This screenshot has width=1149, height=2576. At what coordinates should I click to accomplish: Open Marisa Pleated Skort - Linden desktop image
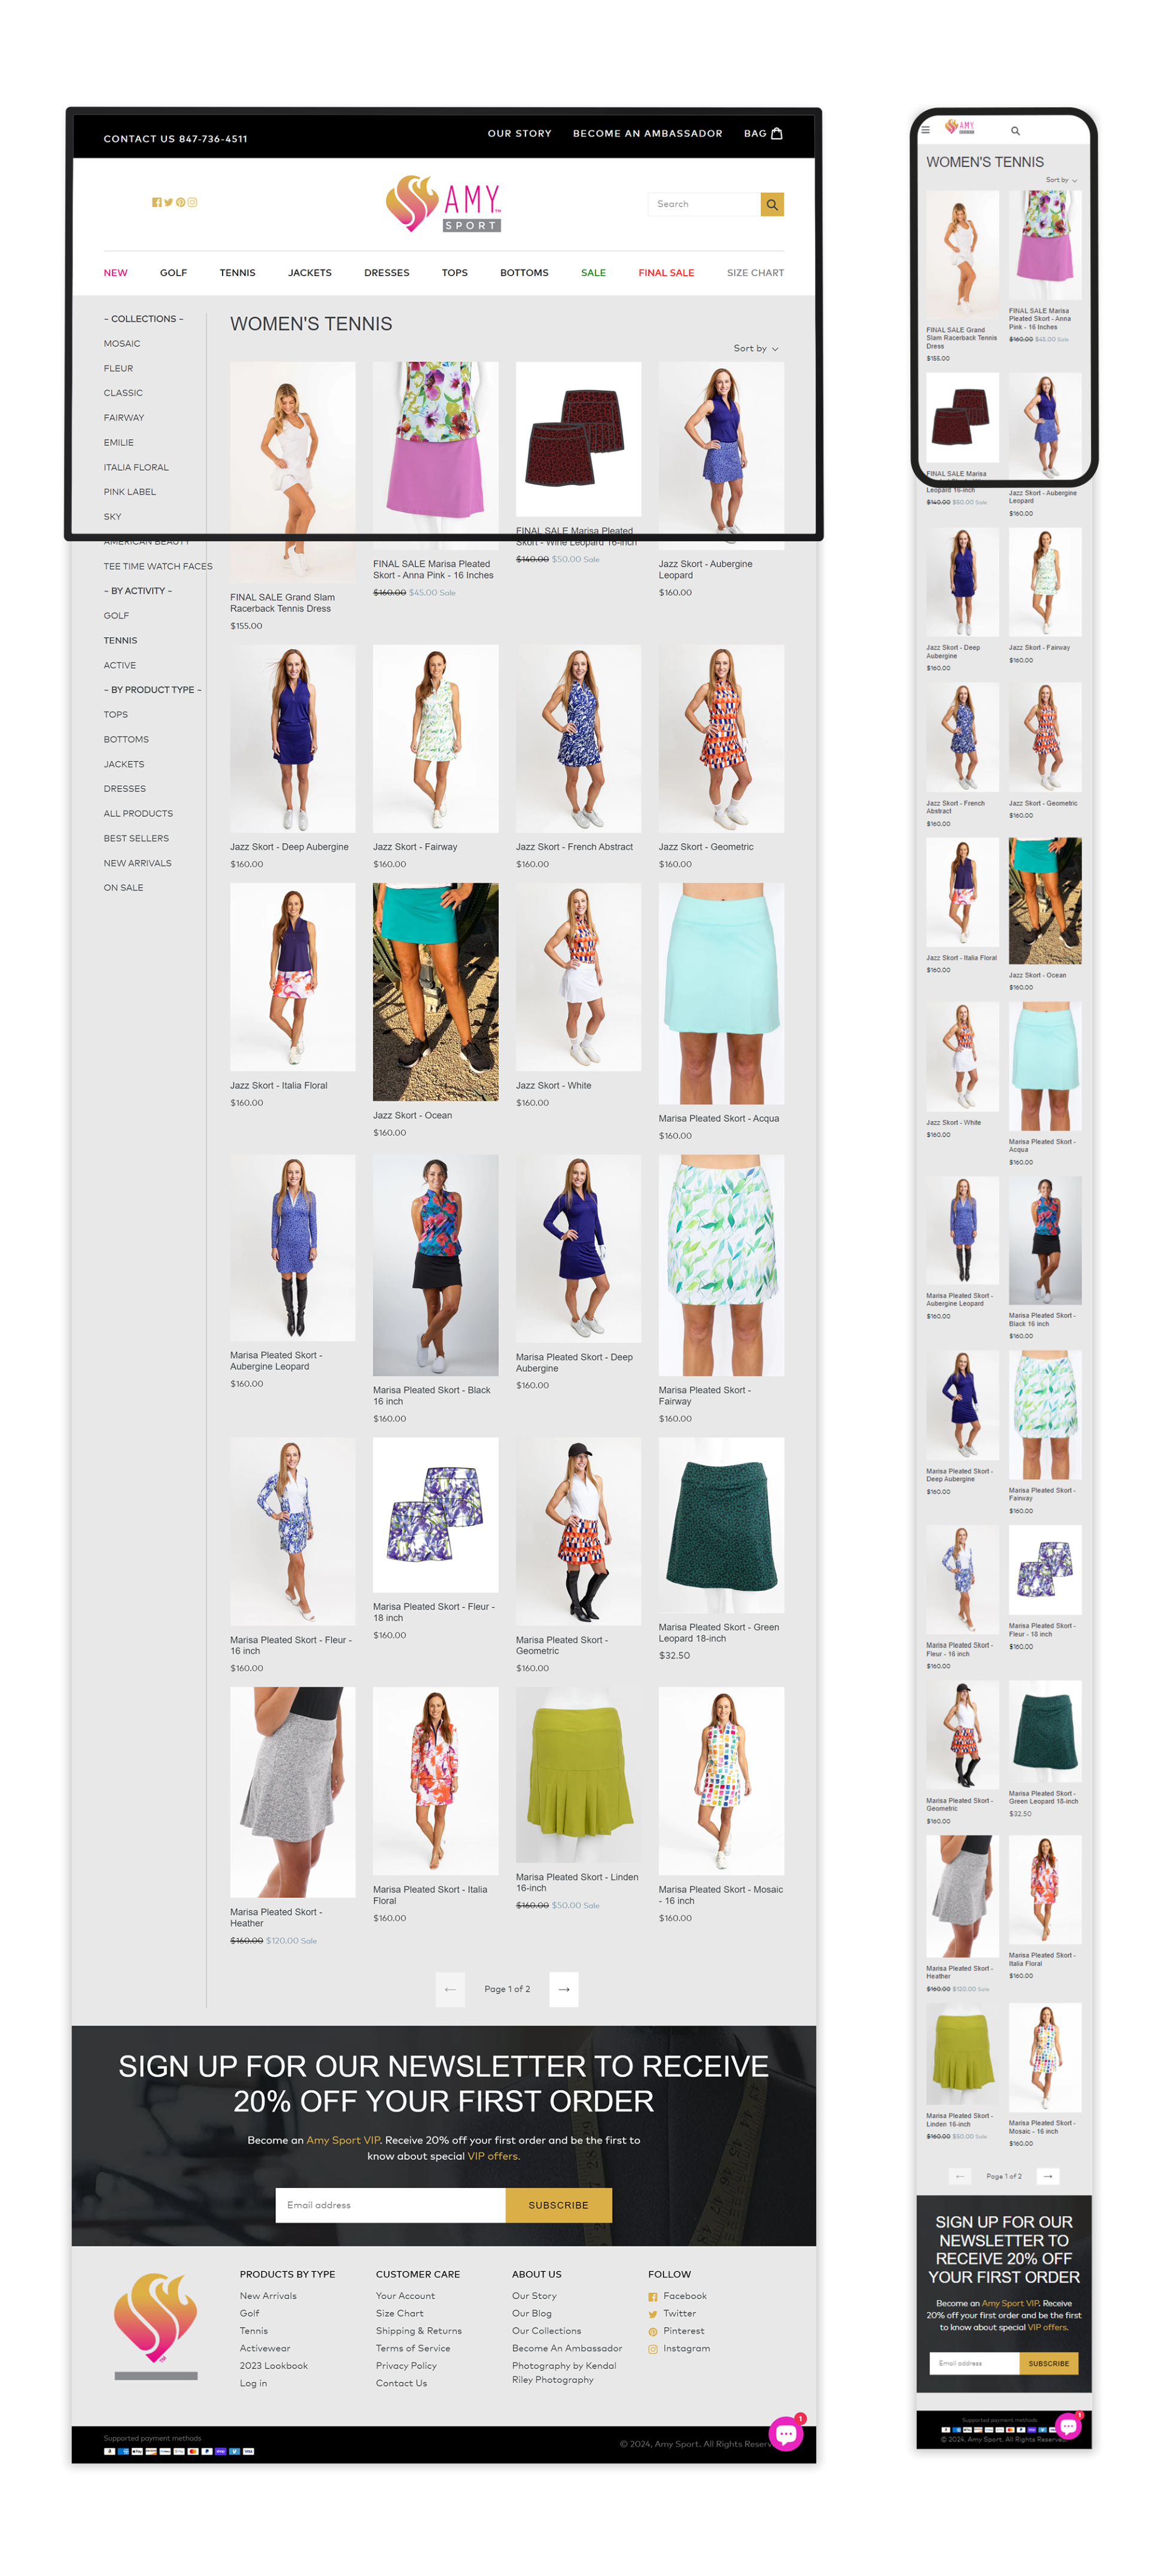[577, 1775]
